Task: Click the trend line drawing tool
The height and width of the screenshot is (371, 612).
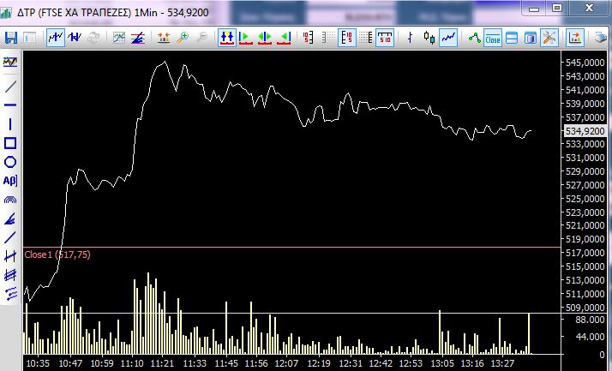Action: pos(10,87)
